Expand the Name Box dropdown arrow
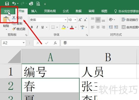This screenshot has height=100, width=139. point(24,43)
